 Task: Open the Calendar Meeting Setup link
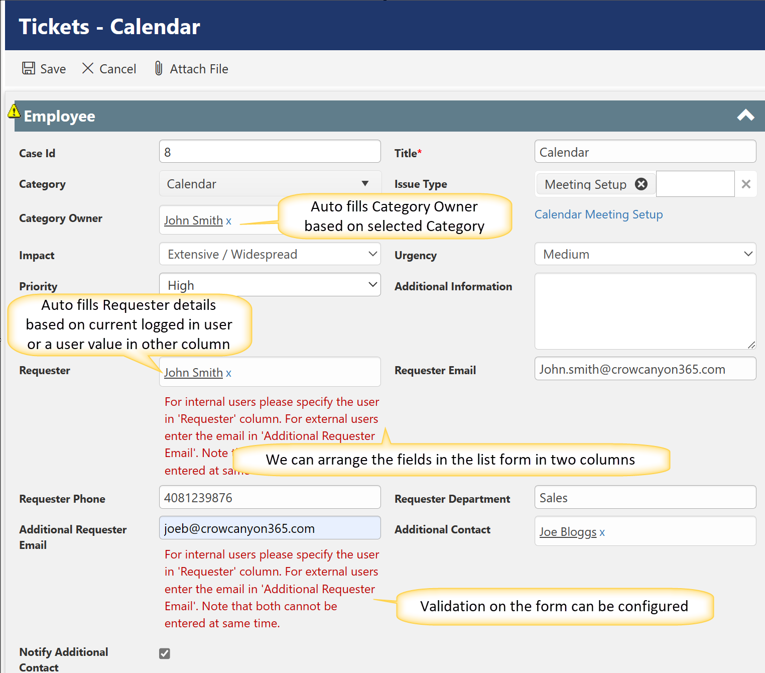[x=598, y=214]
